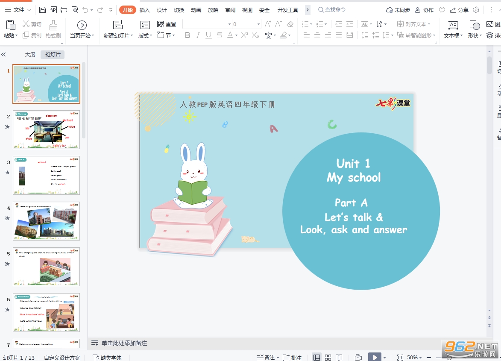Toggle Underline formatting

point(209,35)
